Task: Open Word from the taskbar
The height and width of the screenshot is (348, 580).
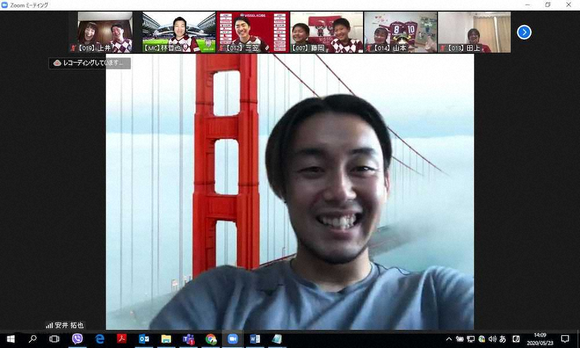Action: click(x=255, y=339)
